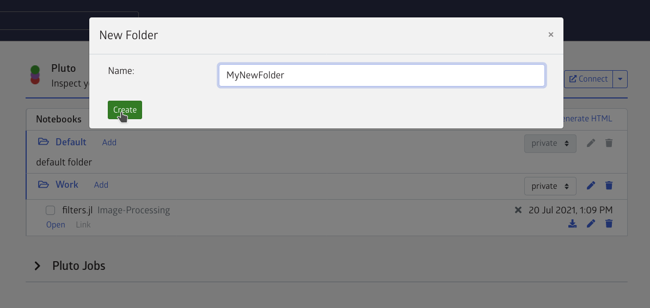
Task: Open Work folder privacy dropdown
Action: [x=550, y=186]
